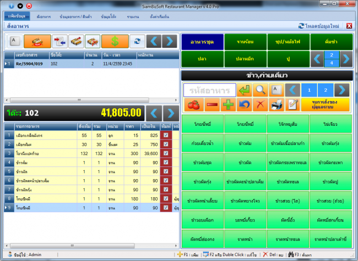This screenshot has height=261, width=358.
Task: Click the red power icon in title bar
Action: point(29,6)
